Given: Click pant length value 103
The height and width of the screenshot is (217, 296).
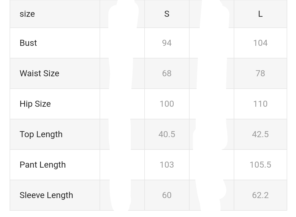Looking at the screenshot, I should [167, 165].
